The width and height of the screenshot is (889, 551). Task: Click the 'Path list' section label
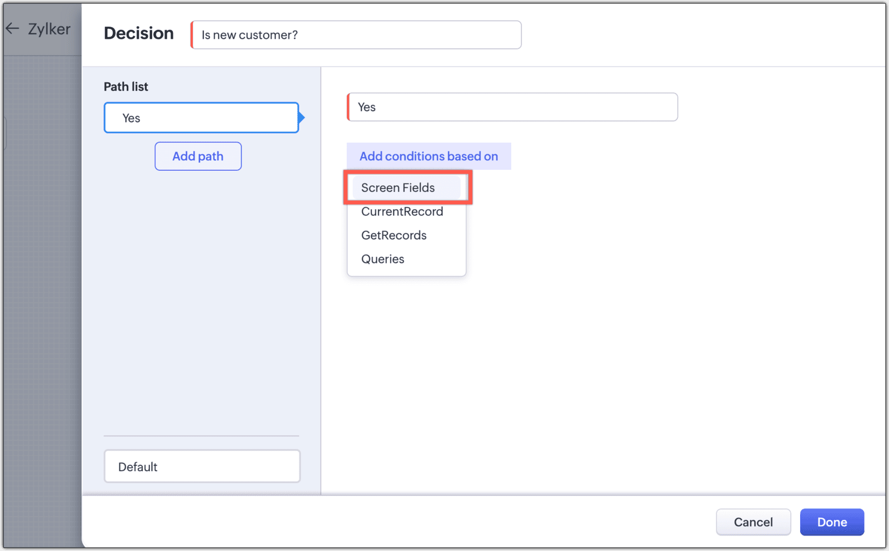click(126, 87)
